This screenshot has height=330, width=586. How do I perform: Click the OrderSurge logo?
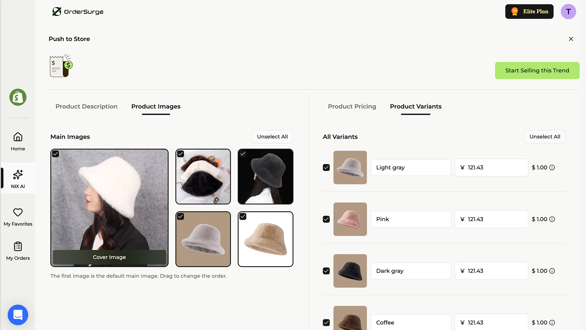[x=78, y=11]
